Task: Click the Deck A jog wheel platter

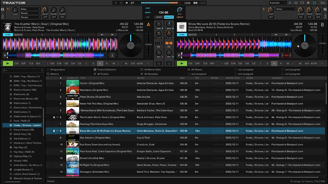Action: [x=130, y=46]
